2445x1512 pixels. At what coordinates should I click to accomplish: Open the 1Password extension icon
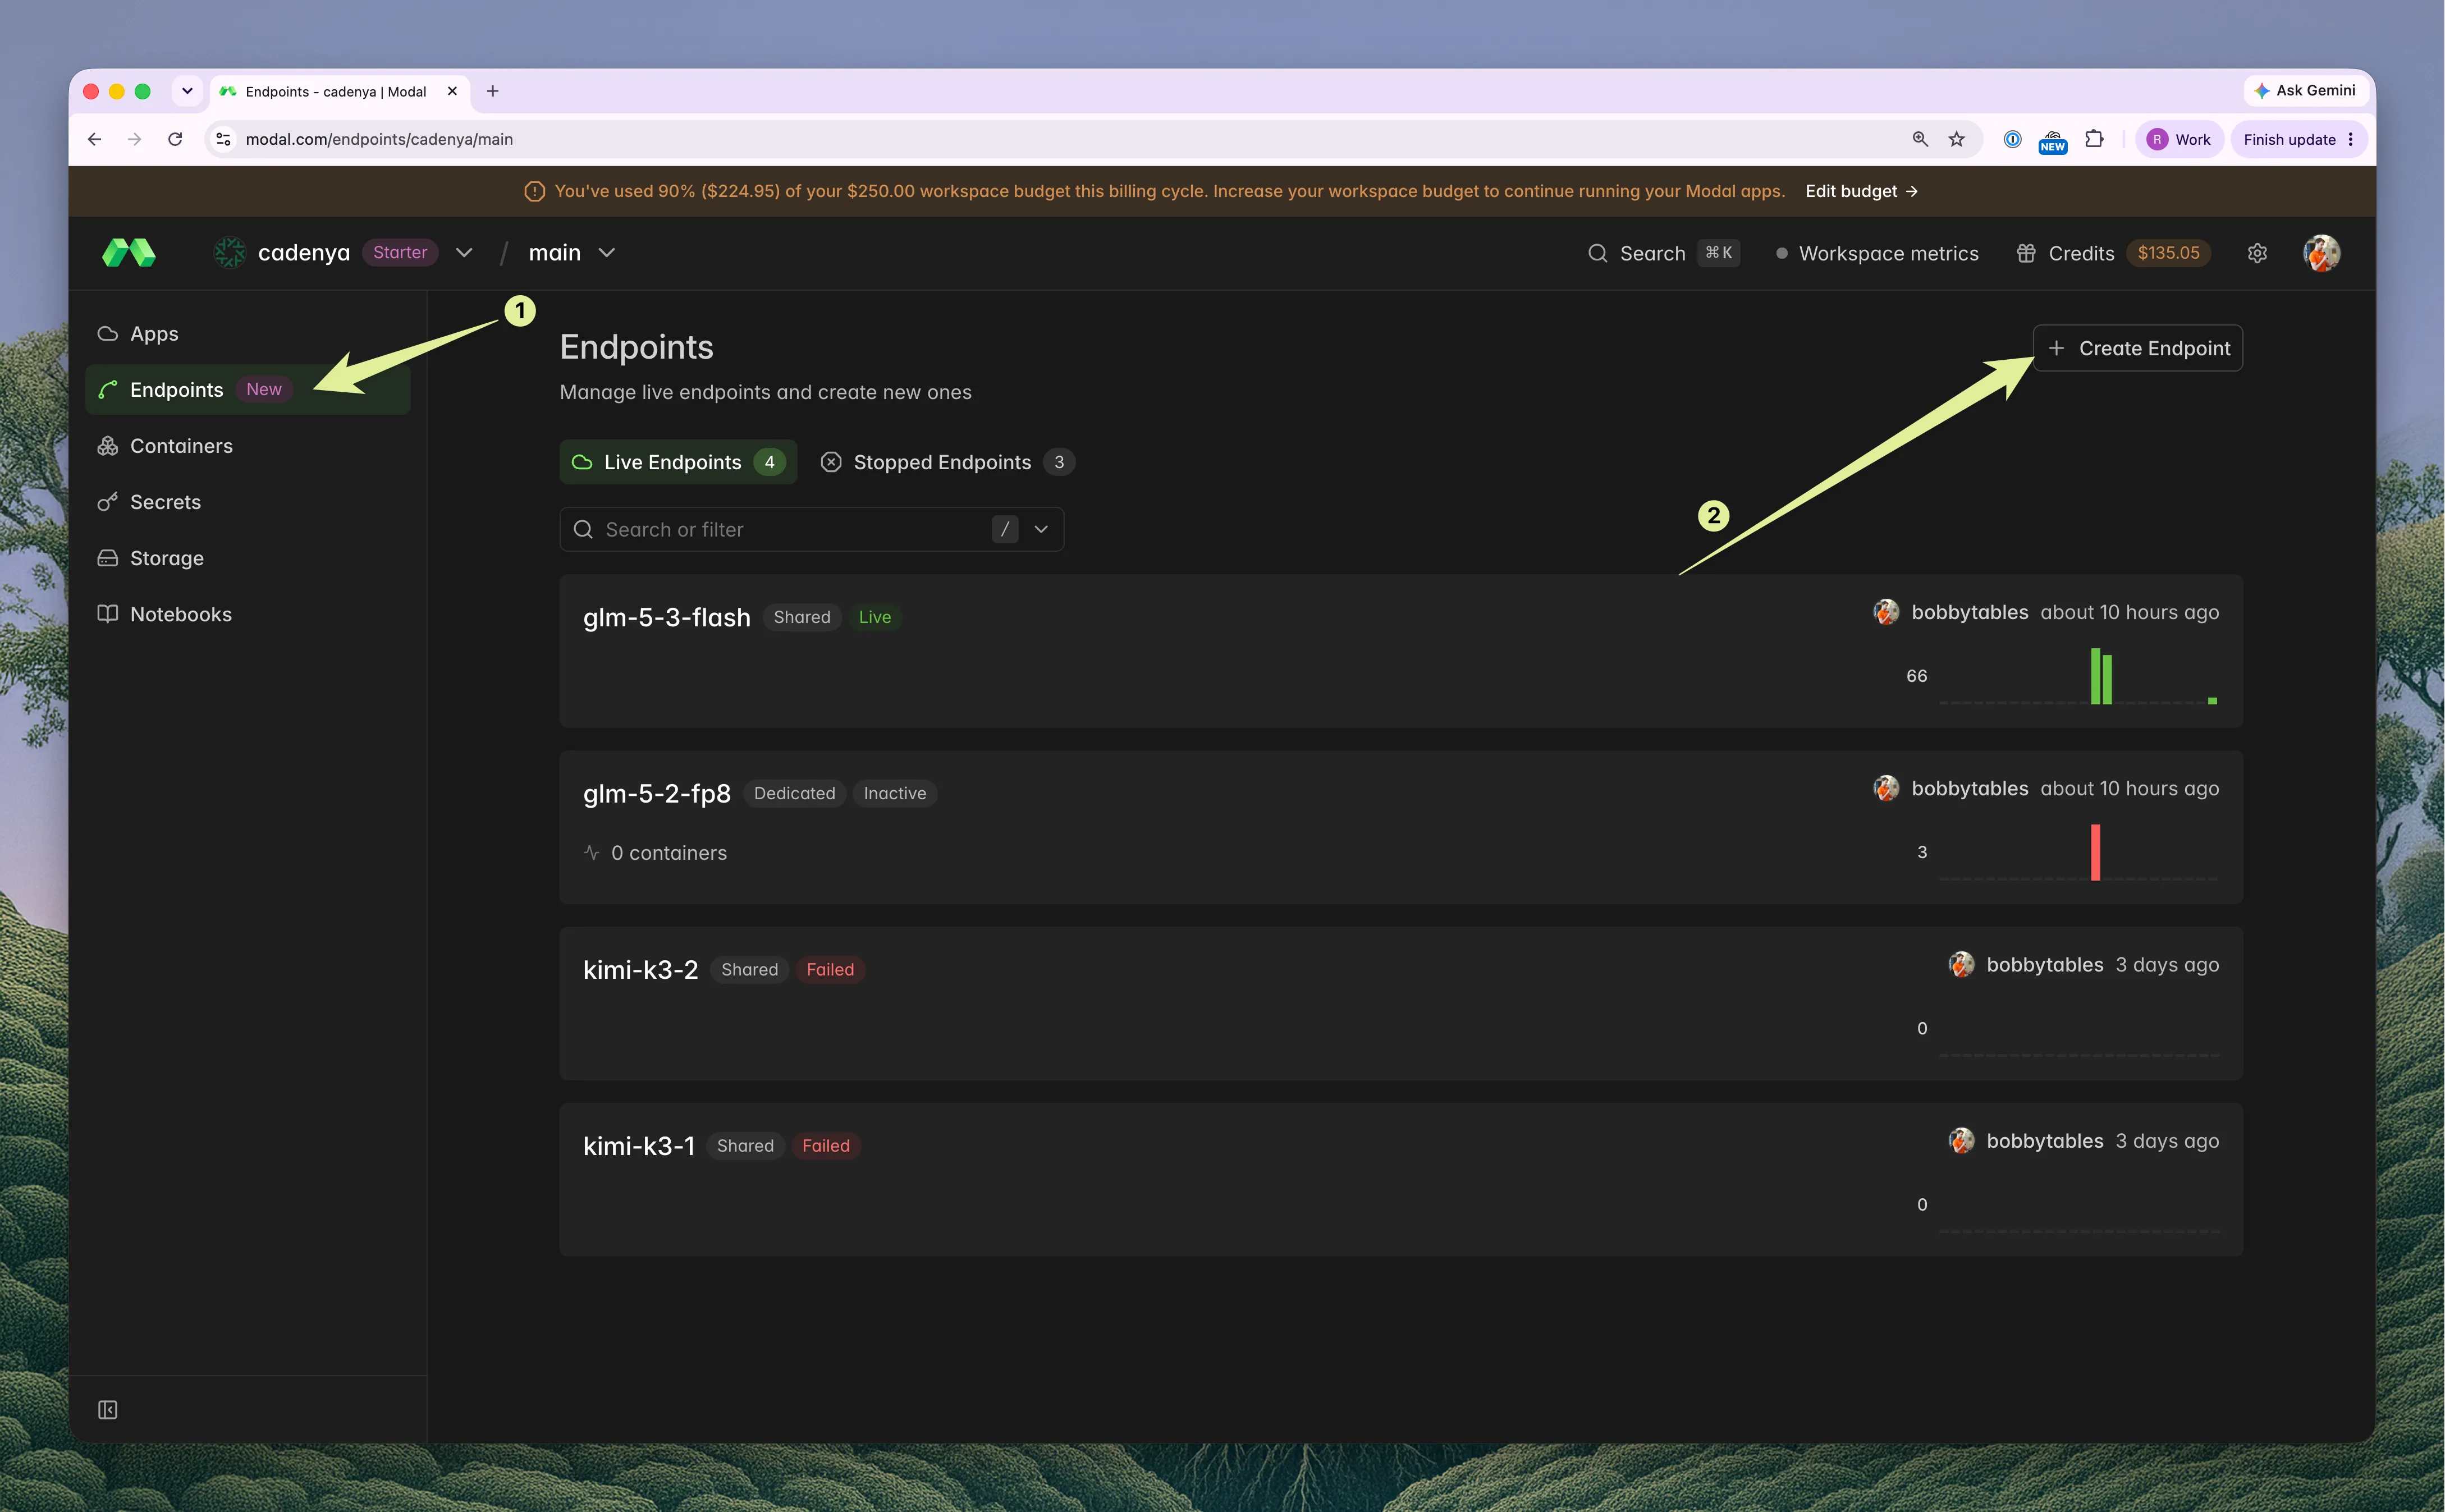2013,139
